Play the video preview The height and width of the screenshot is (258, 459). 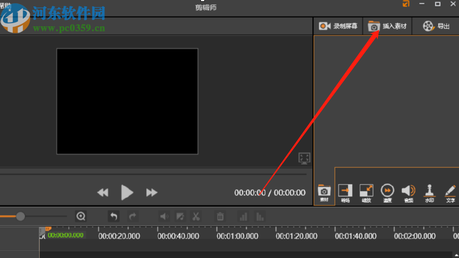point(127,193)
